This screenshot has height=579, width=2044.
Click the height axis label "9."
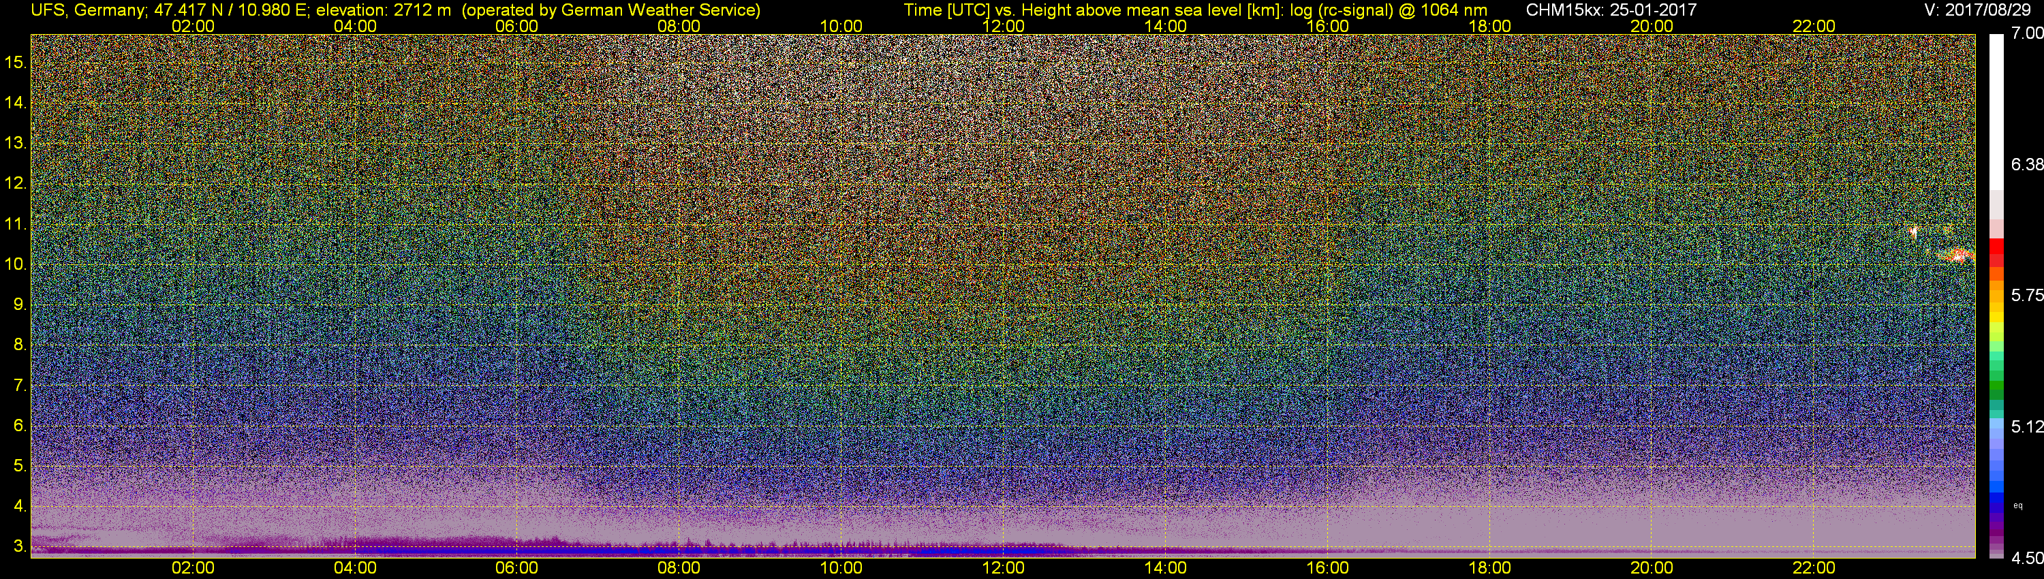click(x=20, y=304)
